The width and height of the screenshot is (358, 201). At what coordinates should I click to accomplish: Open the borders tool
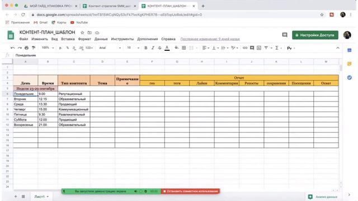point(184,48)
